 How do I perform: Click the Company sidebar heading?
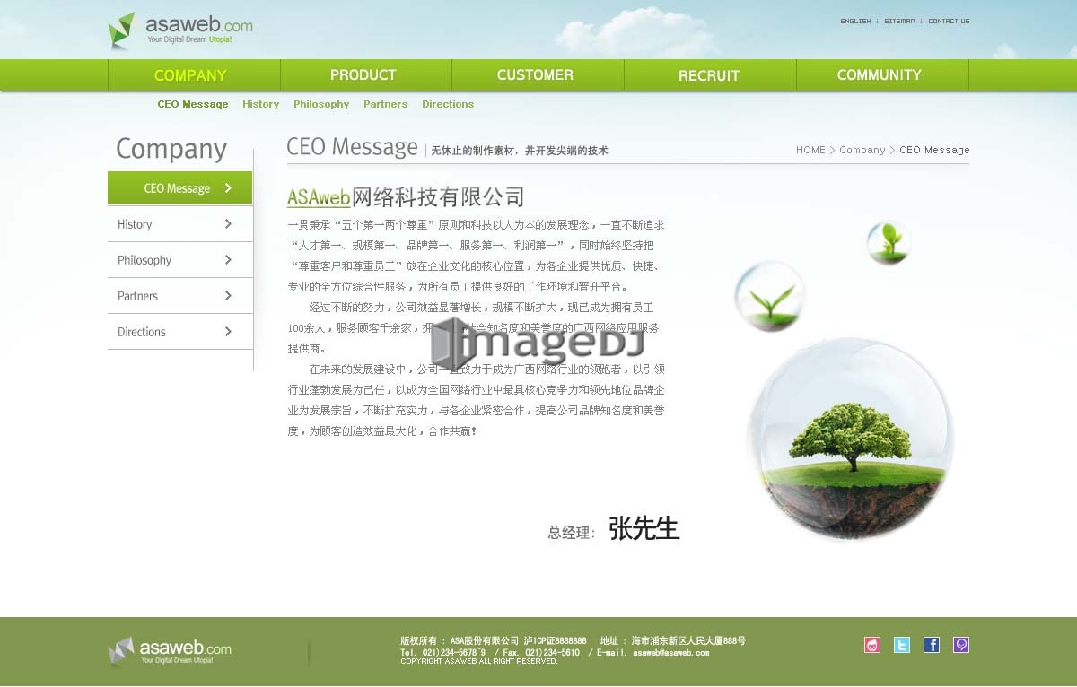[171, 149]
